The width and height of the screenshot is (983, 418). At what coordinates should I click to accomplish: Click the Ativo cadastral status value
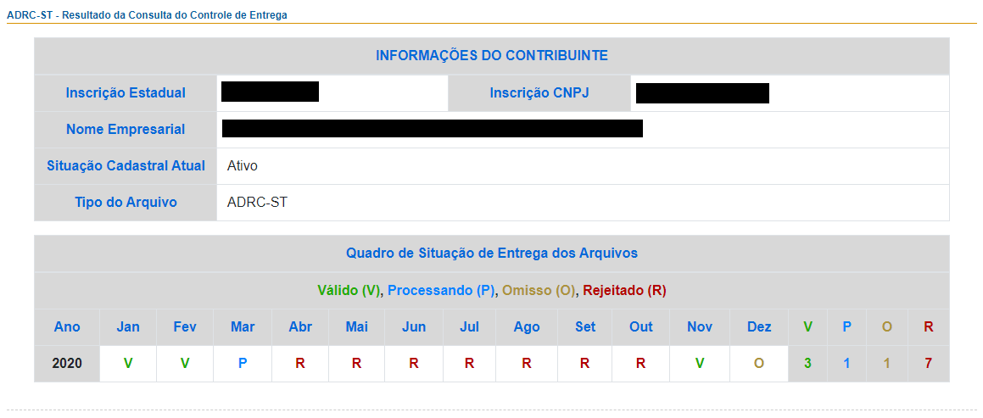243,166
